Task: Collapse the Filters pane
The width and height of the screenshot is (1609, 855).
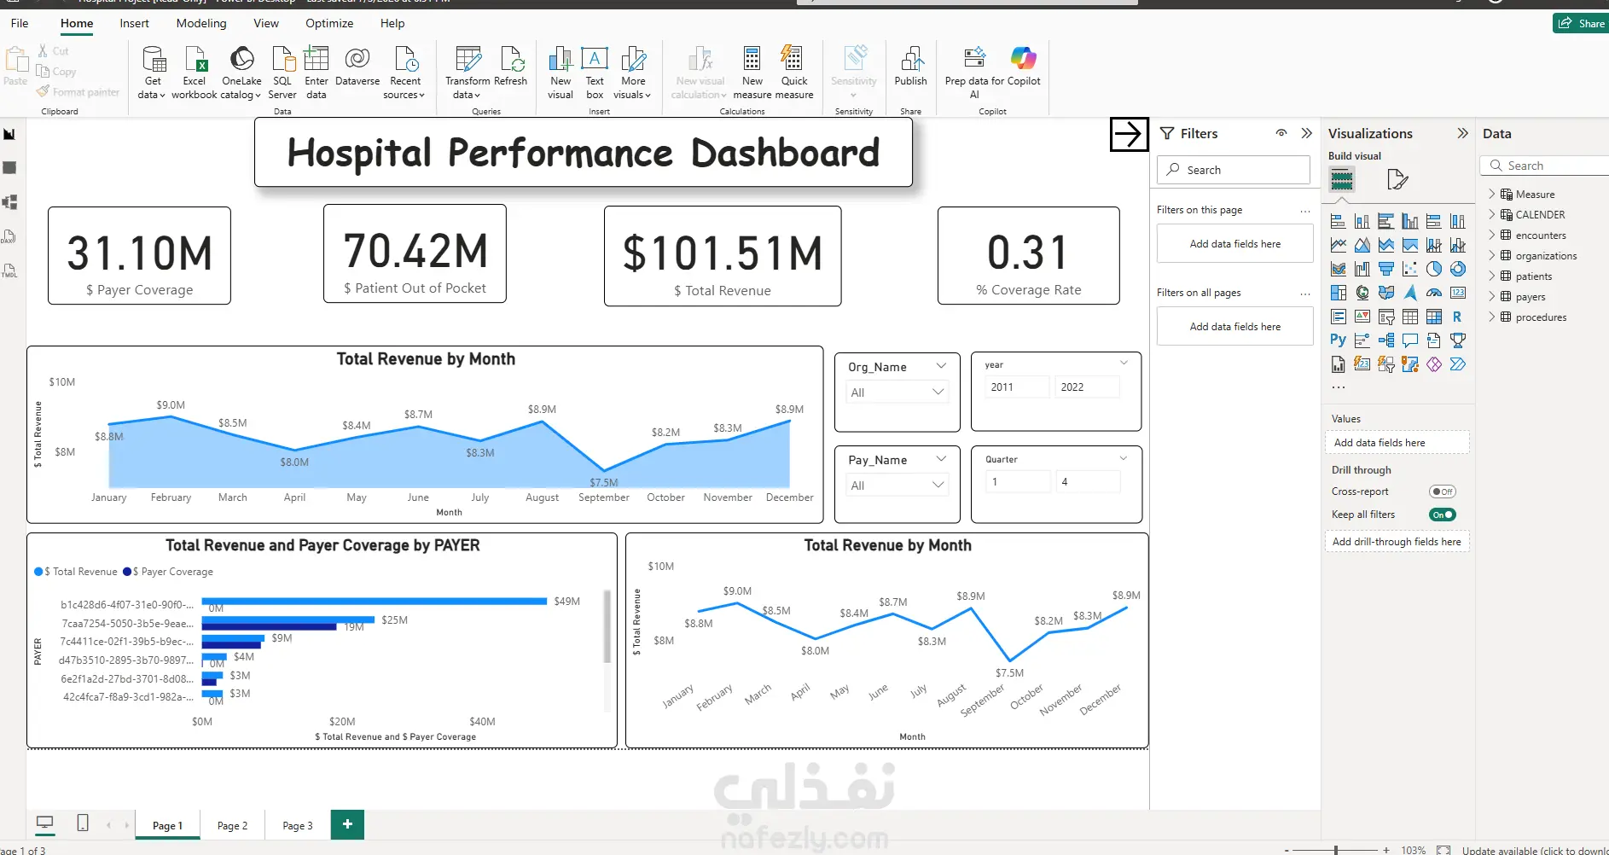Action: [x=1306, y=133]
